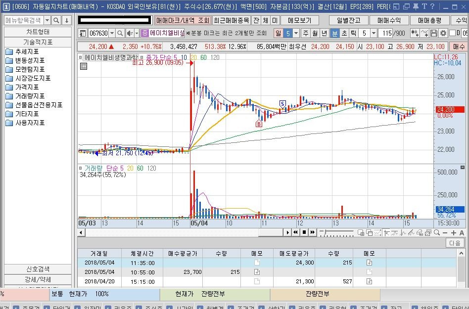469x309 pixels.
Task: Expand the 변동성지표 folder
Action: [x=25, y=61]
